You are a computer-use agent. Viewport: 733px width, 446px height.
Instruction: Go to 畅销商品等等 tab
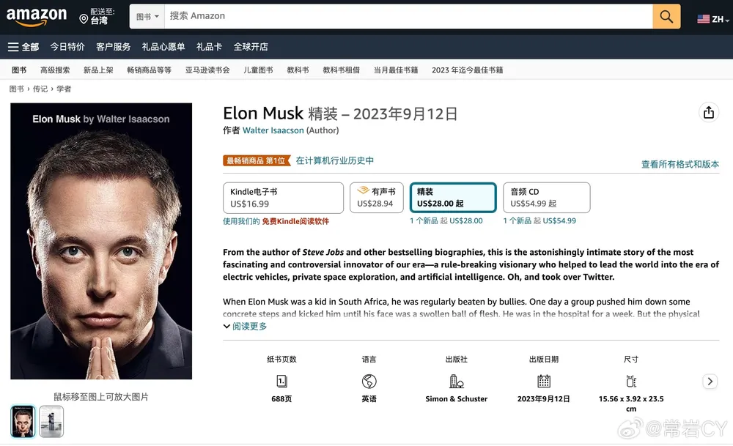[149, 70]
